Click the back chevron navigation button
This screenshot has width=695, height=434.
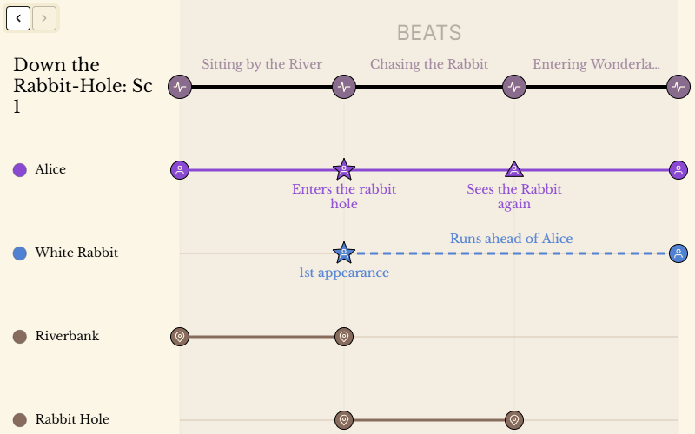click(x=18, y=17)
